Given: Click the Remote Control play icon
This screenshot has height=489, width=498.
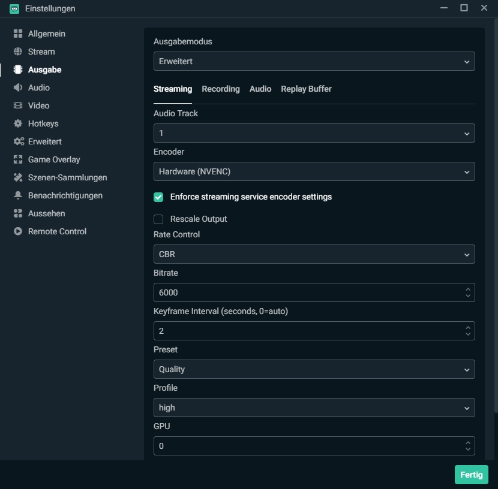Looking at the screenshot, I should tap(18, 231).
